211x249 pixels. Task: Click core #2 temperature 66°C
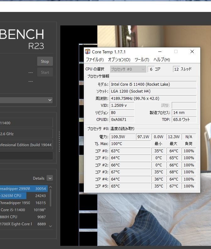click(x=130, y=165)
